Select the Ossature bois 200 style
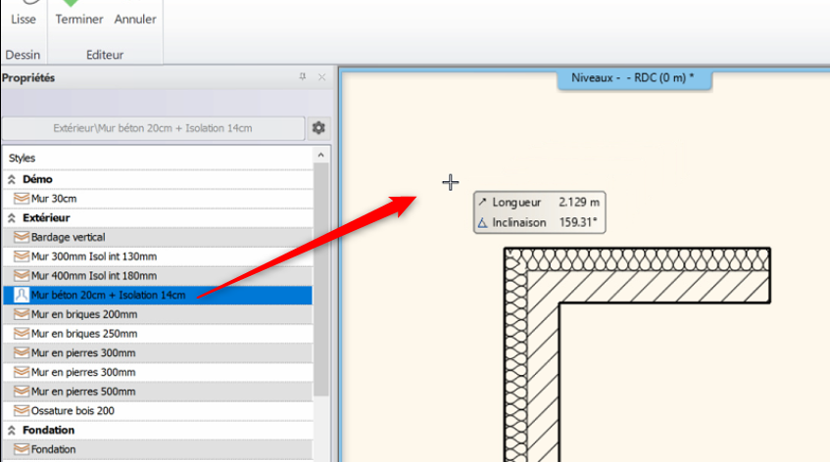830x462 pixels. 158,411
